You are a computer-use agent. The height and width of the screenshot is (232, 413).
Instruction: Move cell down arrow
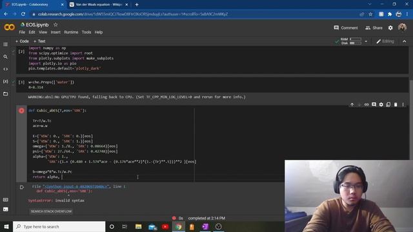pyautogui.click(x=359, y=104)
